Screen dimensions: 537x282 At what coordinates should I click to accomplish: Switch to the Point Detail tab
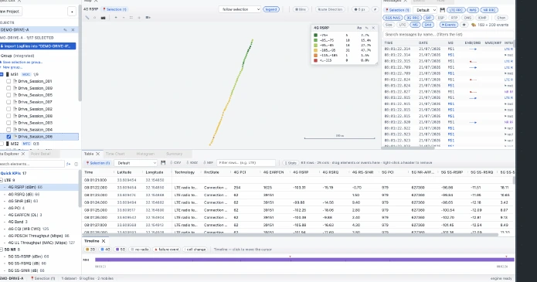tap(40, 154)
